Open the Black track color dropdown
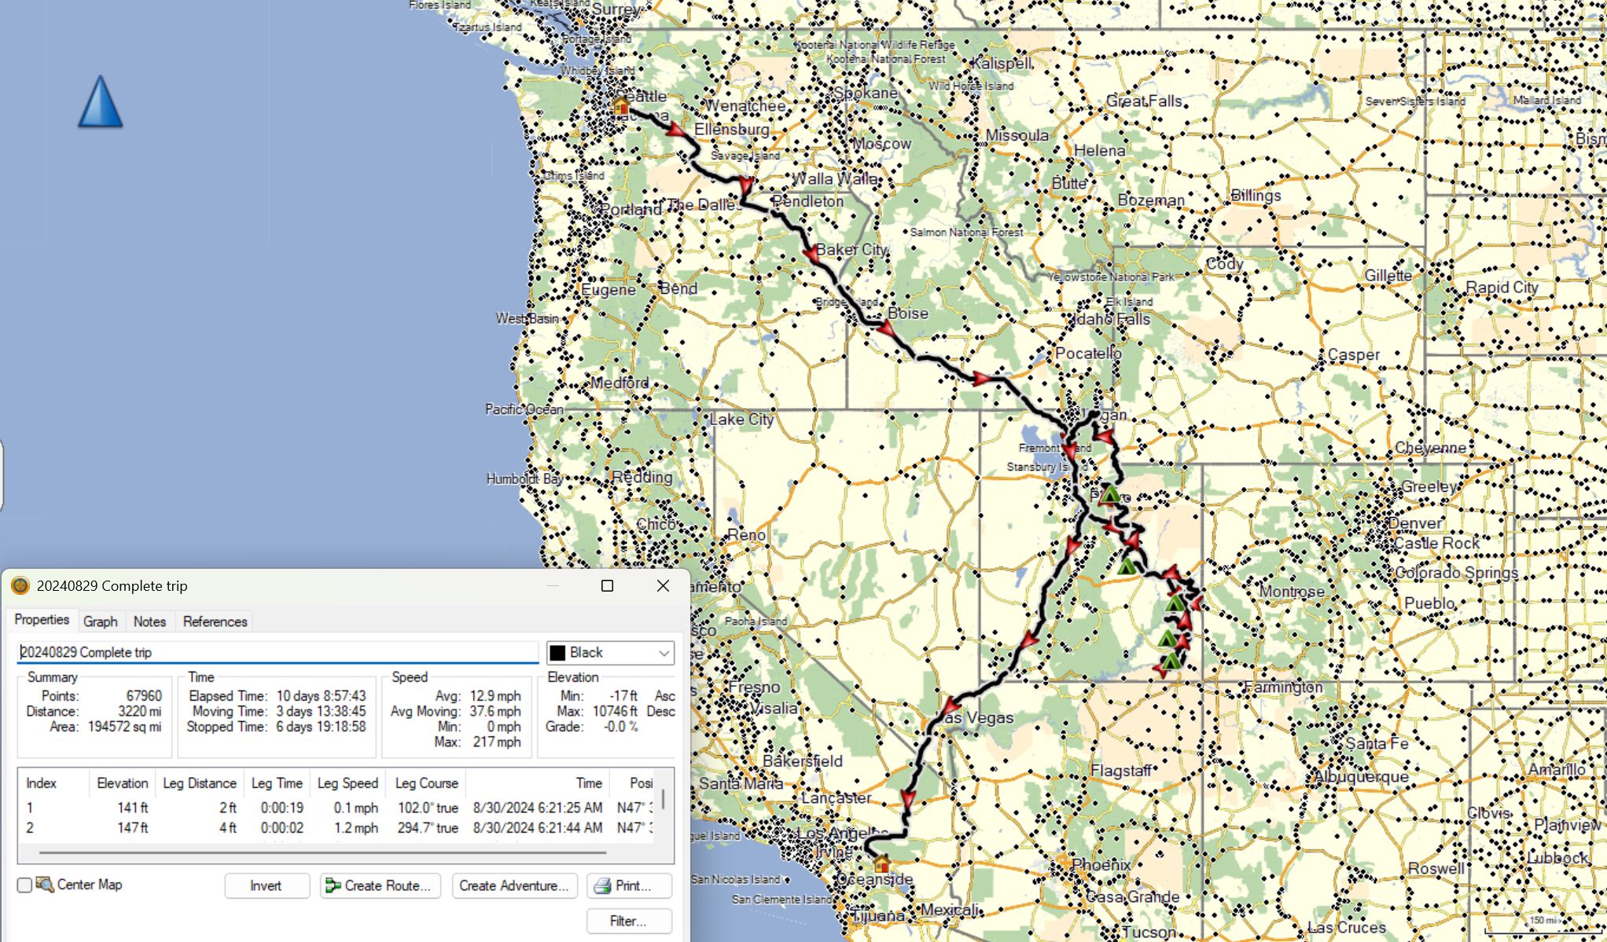 pos(664,653)
